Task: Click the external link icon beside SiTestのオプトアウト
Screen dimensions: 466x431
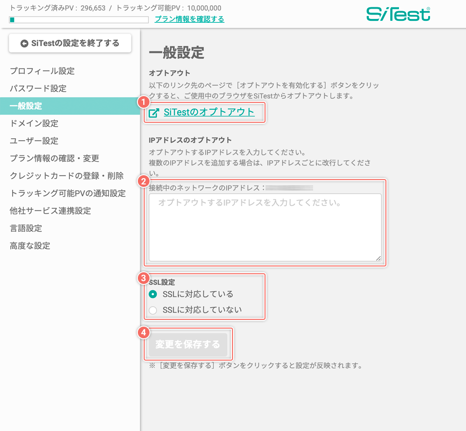Action: pos(154,113)
